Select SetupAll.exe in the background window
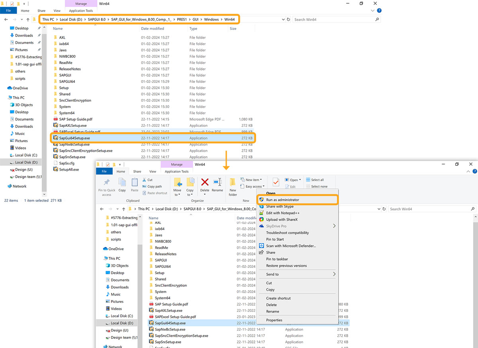The width and height of the screenshot is (478, 348). pyautogui.click(x=69, y=169)
